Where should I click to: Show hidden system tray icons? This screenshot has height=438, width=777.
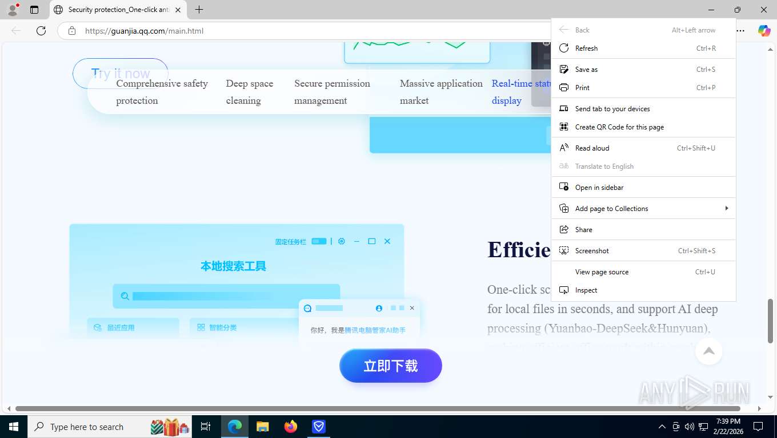[662, 426]
